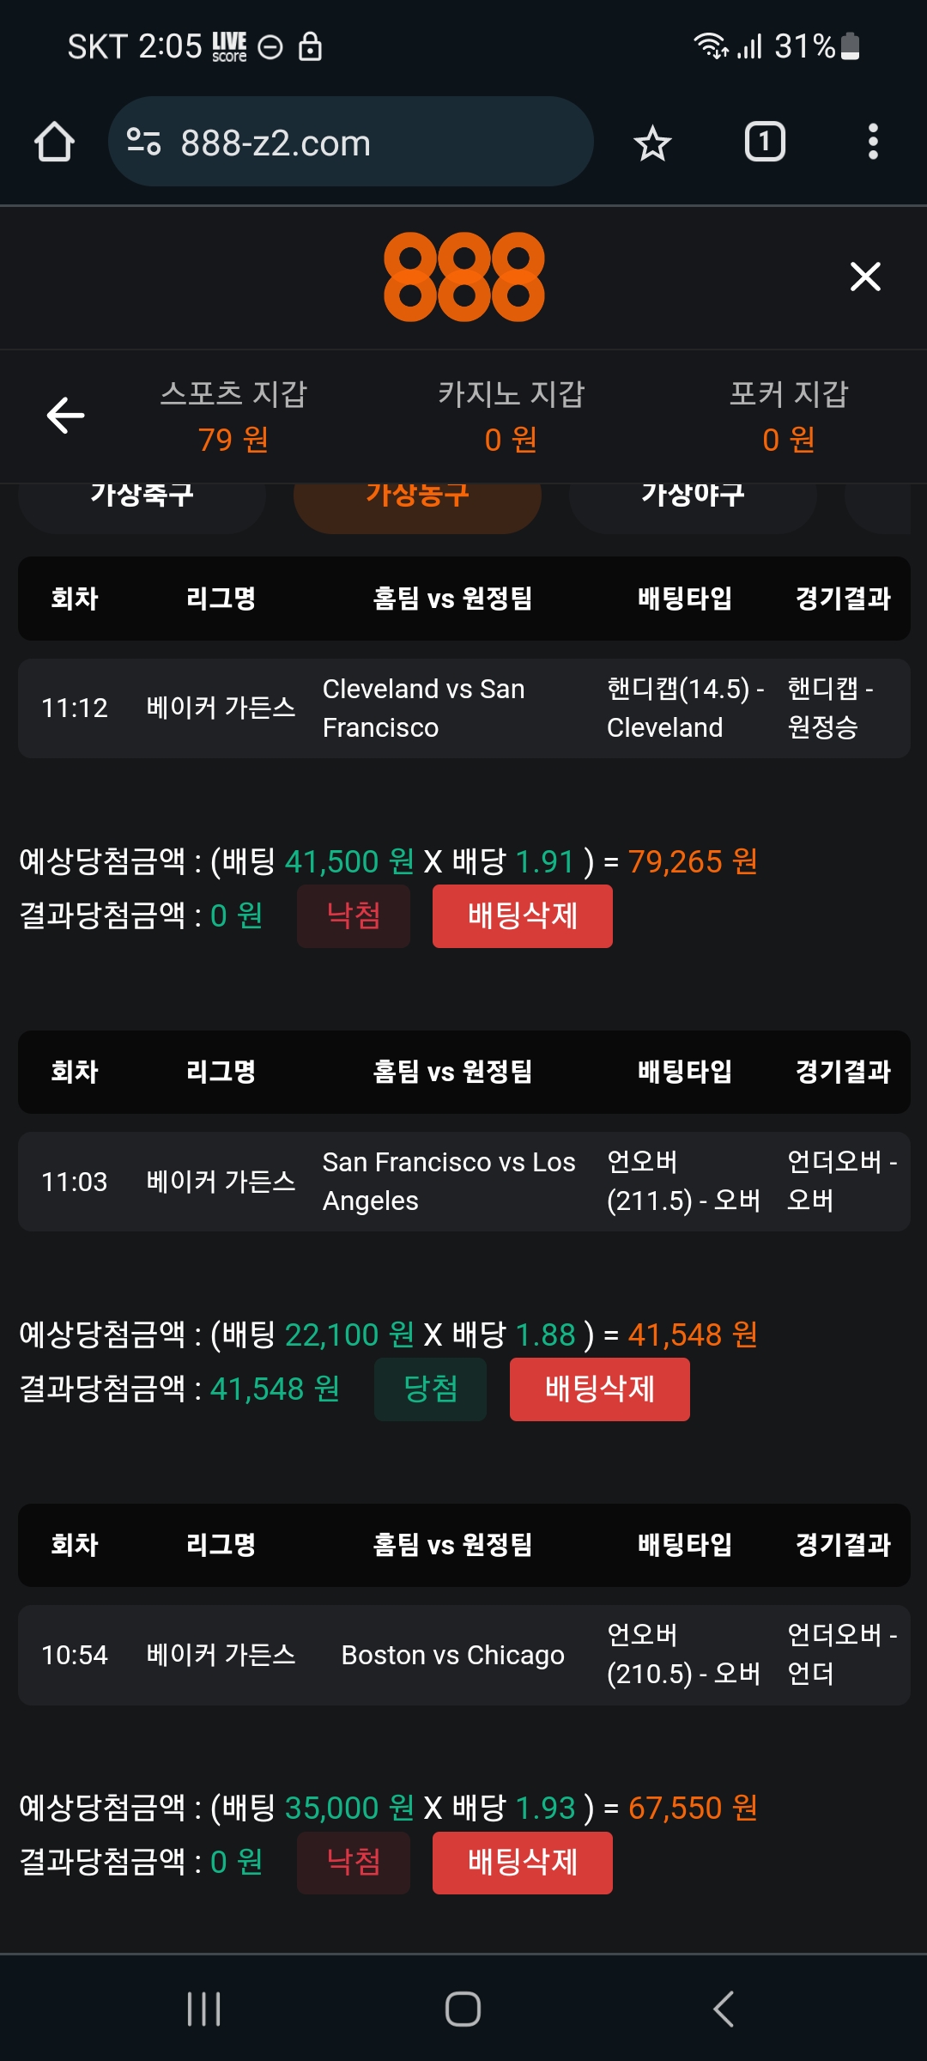Delete the Boston vs Chicago bet
Image resolution: width=927 pixels, height=2061 pixels.
[522, 1863]
